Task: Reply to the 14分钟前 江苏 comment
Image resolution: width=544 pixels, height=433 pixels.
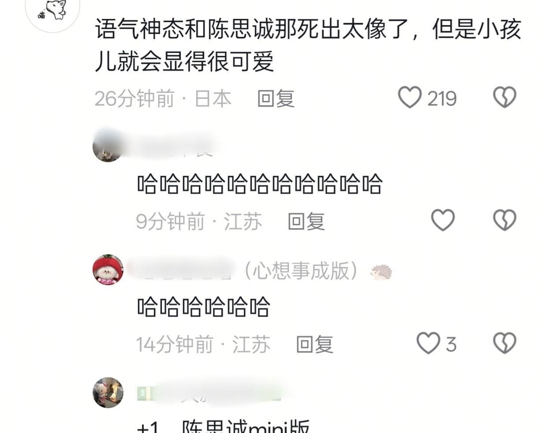Action: click(x=315, y=344)
